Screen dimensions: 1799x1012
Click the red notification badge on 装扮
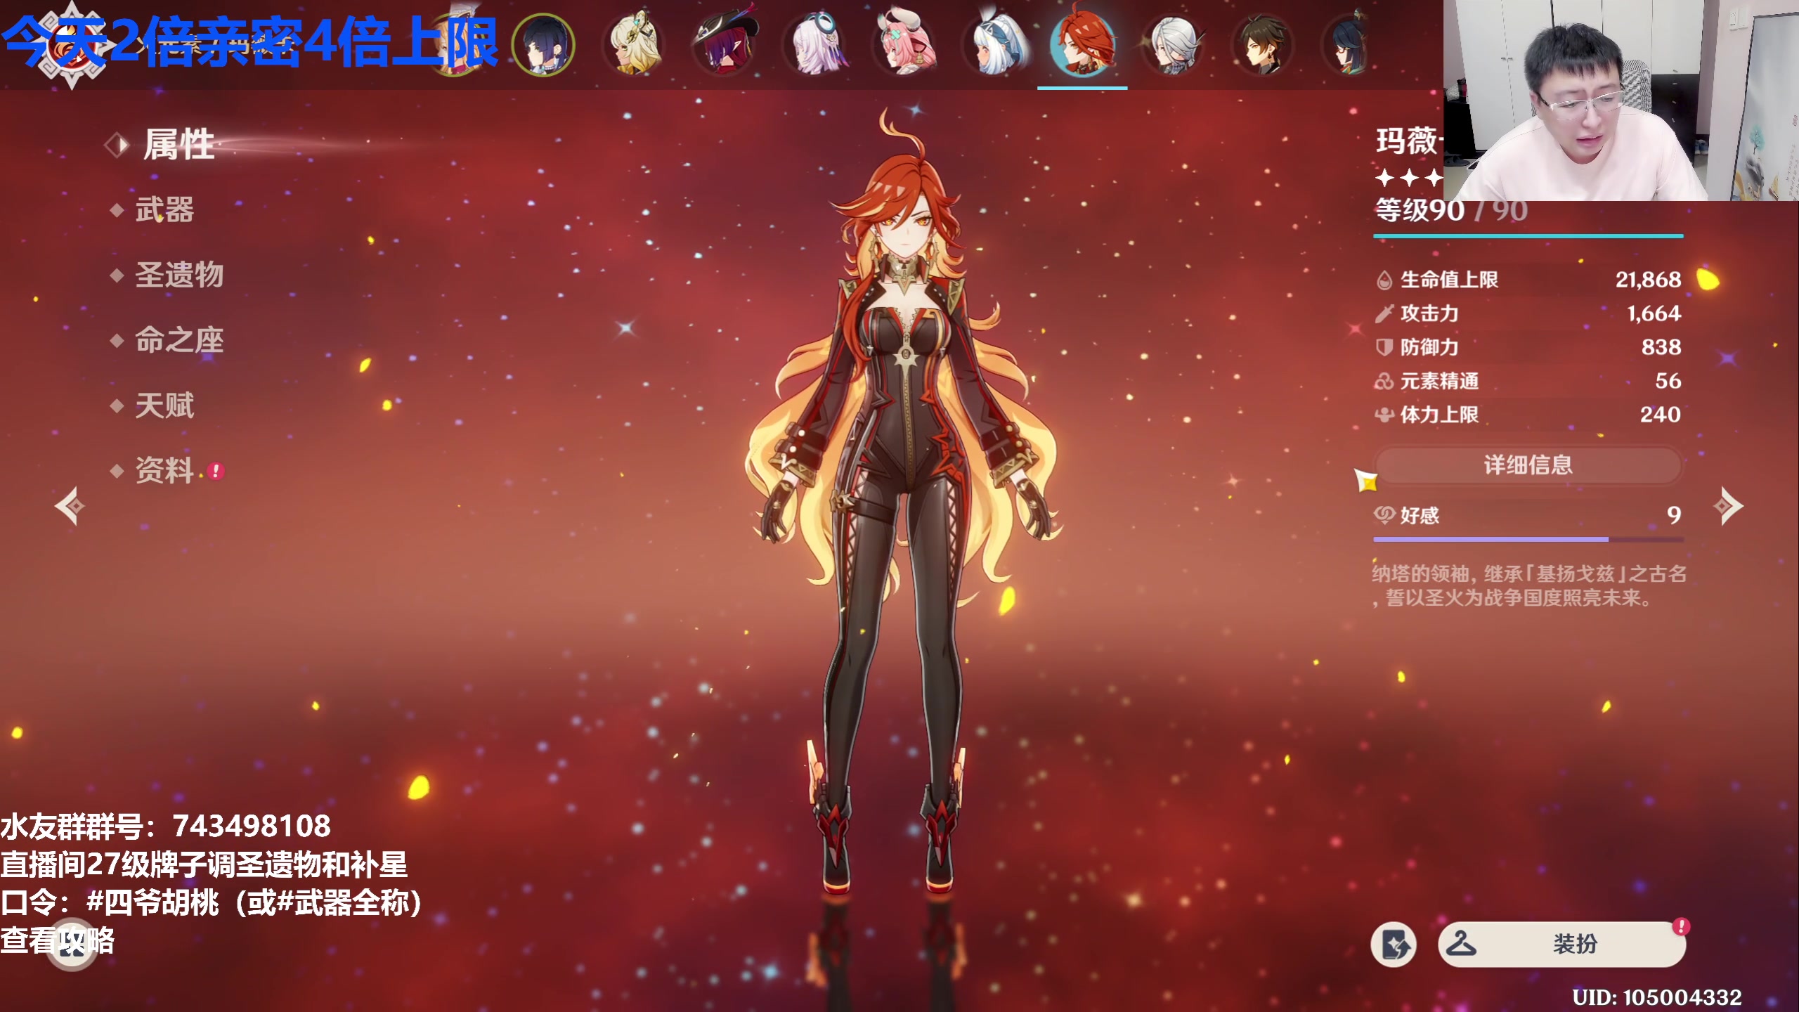[1681, 926]
